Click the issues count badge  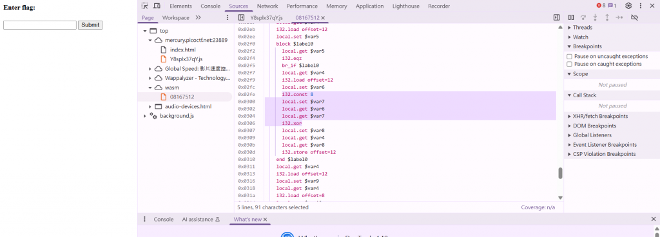tap(612, 6)
